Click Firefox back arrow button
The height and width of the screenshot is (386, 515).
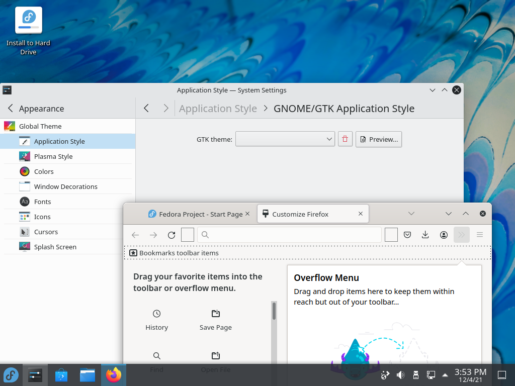point(135,235)
